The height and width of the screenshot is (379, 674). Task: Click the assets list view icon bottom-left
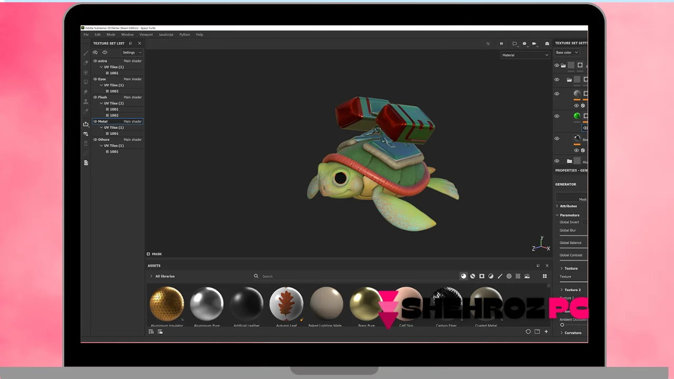click(151, 332)
